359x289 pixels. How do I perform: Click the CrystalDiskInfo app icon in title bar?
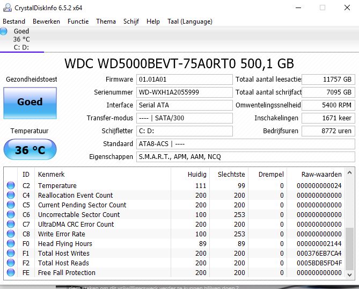pyautogui.click(x=8, y=8)
